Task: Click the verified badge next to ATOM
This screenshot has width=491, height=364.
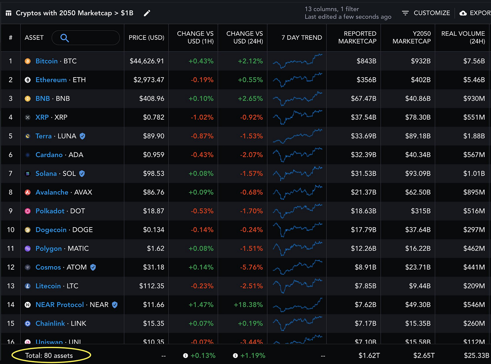Action: click(93, 267)
